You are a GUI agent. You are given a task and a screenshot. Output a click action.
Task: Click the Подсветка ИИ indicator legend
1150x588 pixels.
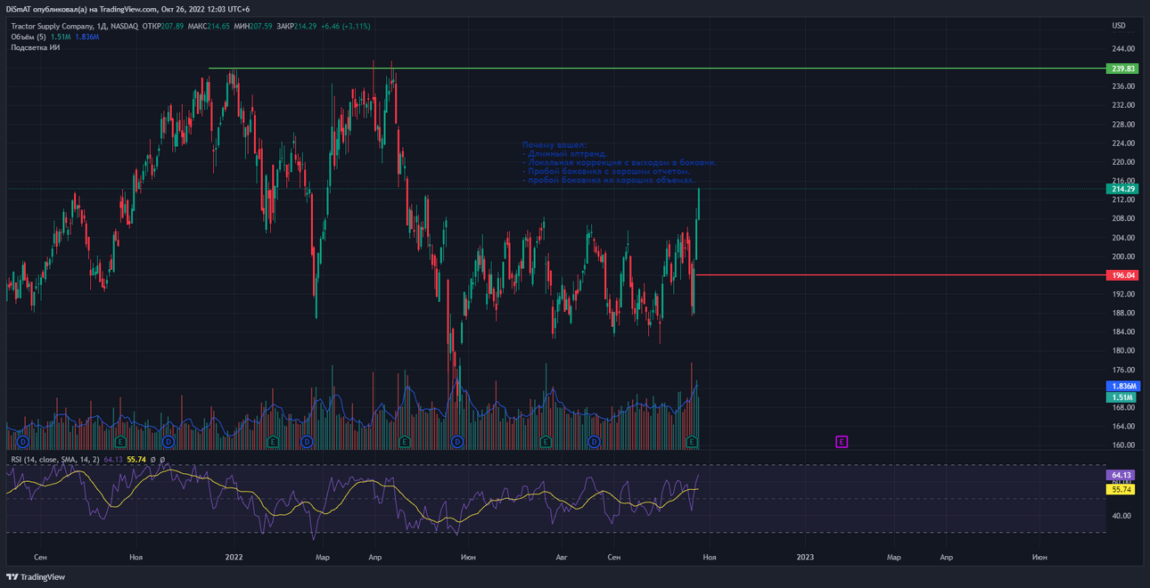(35, 48)
